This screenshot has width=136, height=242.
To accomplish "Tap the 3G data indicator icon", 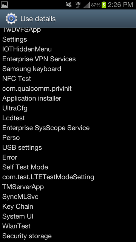I will click(x=78, y=5).
